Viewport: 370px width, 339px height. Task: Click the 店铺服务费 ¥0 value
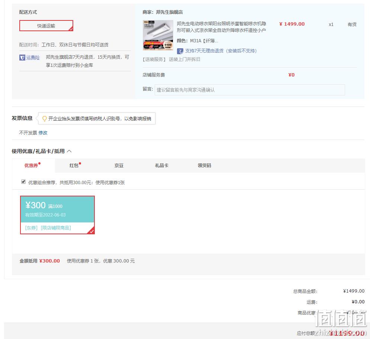[x=292, y=75]
